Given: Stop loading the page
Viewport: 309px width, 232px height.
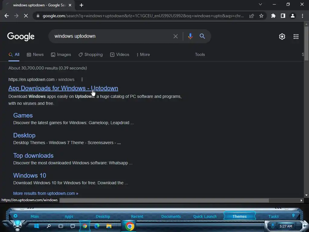Looking at the screenshot, I should [26, 16].
